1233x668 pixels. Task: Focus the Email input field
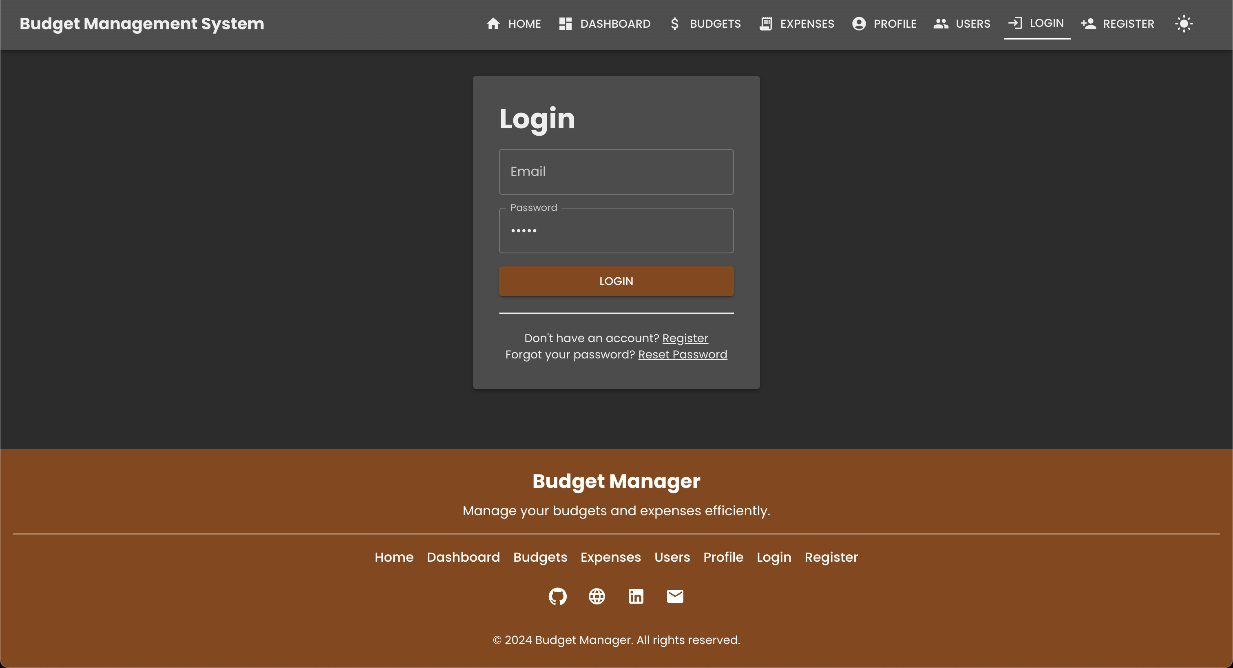coord(616,171)
